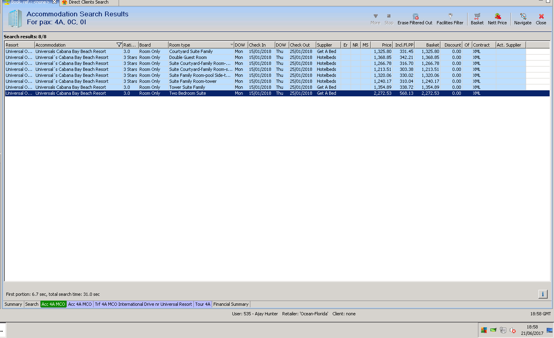Click the 316.70 per-person price cell
This screenshot has width=554, height=338.
pos(404,63)
